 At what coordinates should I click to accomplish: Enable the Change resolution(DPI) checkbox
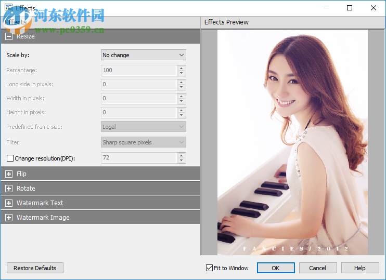[x=10, y=158]
